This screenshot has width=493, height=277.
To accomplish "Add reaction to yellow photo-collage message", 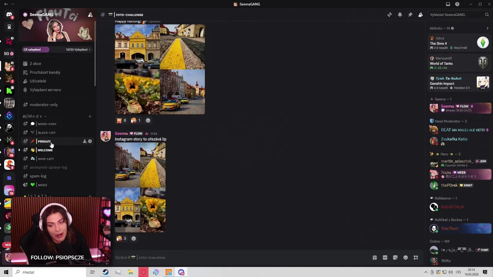I will coord(148,120).
